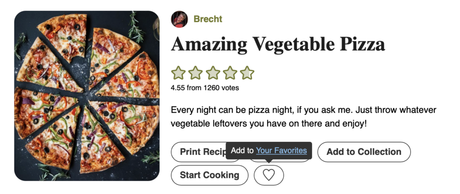Toggle the heart favorite button

tap(269, 175)
